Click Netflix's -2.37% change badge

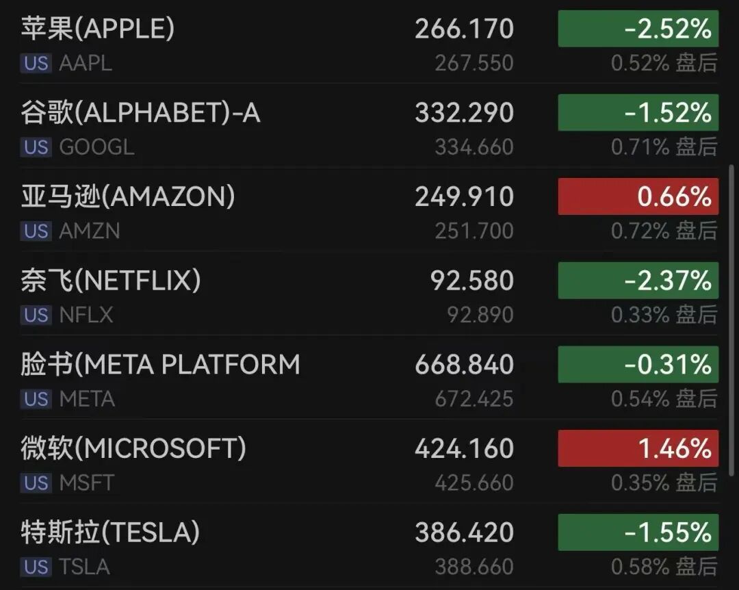pyautogui.click(x=638, y=281)
